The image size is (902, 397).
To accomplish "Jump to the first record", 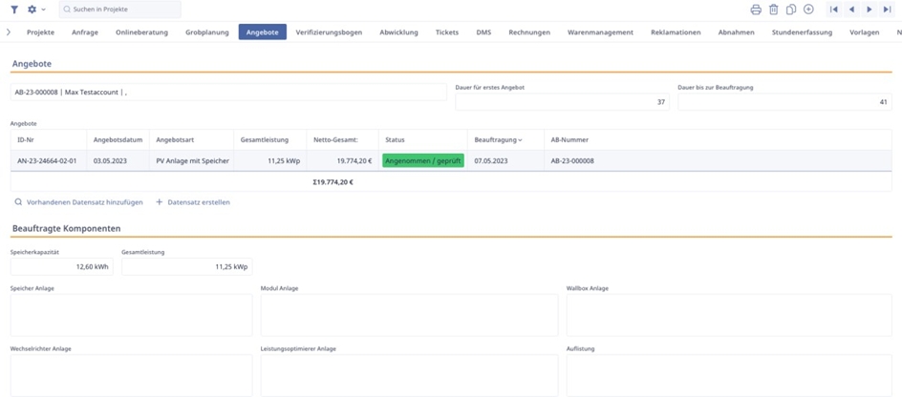I will click(x=834, y=10).
